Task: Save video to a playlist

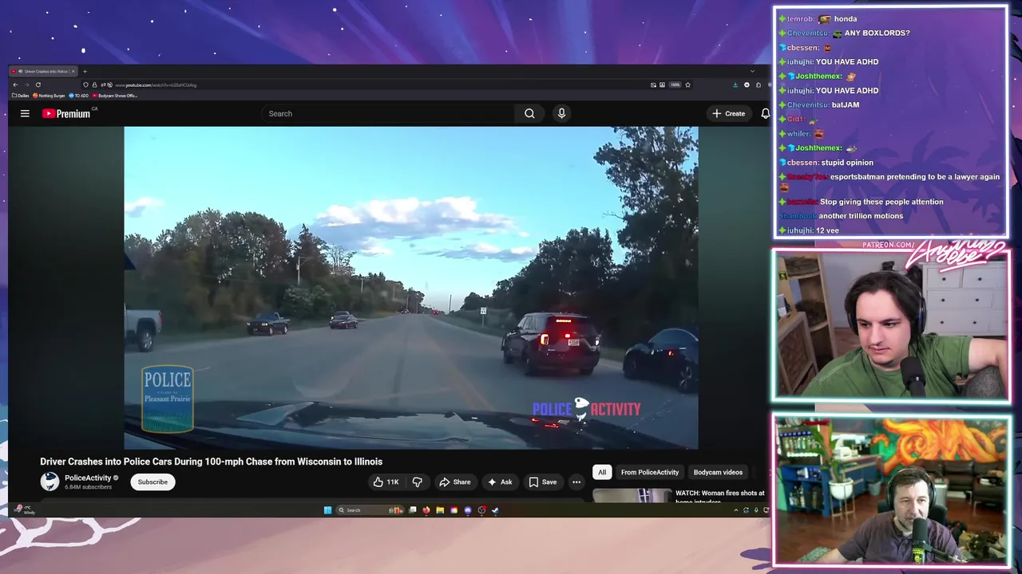Action: pyautogui.click(x=543, y=482)
